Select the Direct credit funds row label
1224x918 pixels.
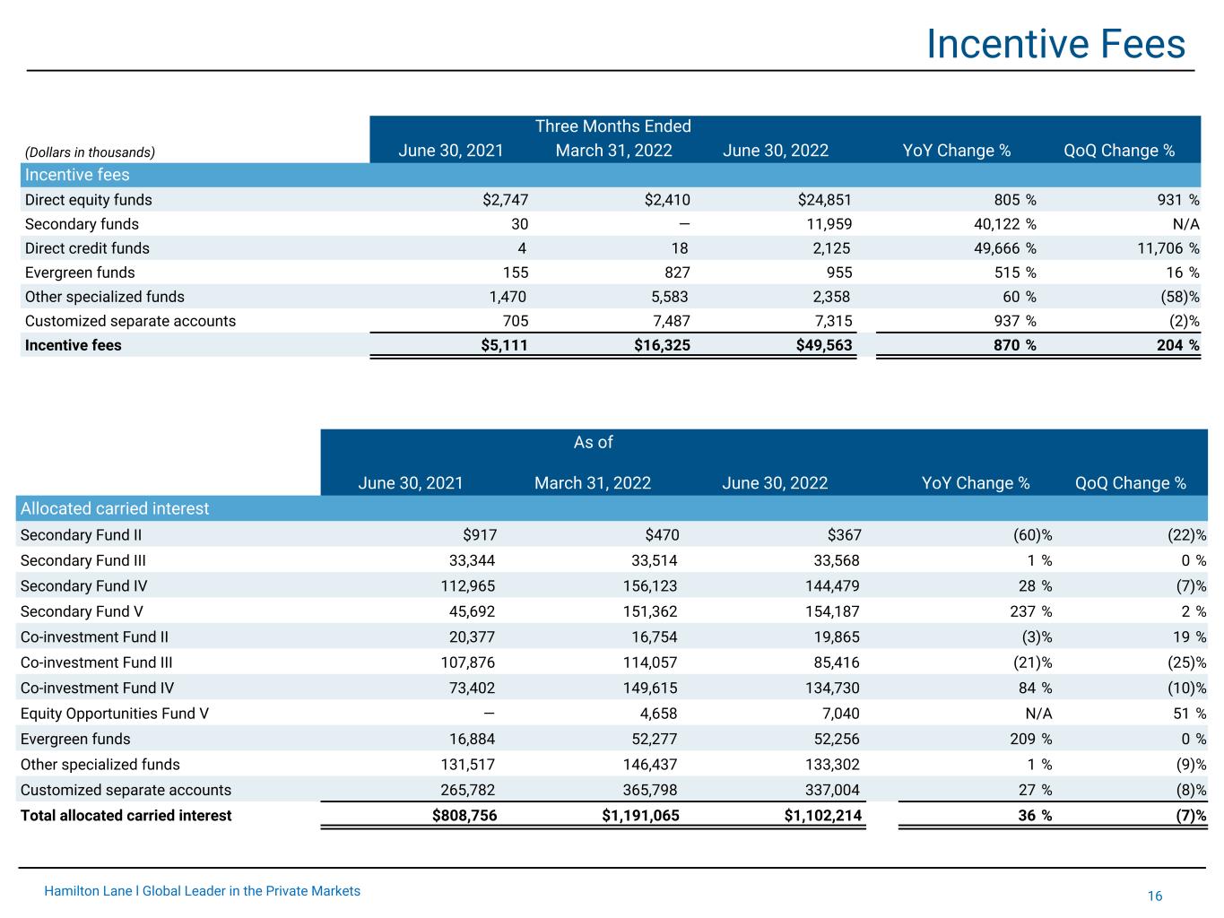coord(87,248)
